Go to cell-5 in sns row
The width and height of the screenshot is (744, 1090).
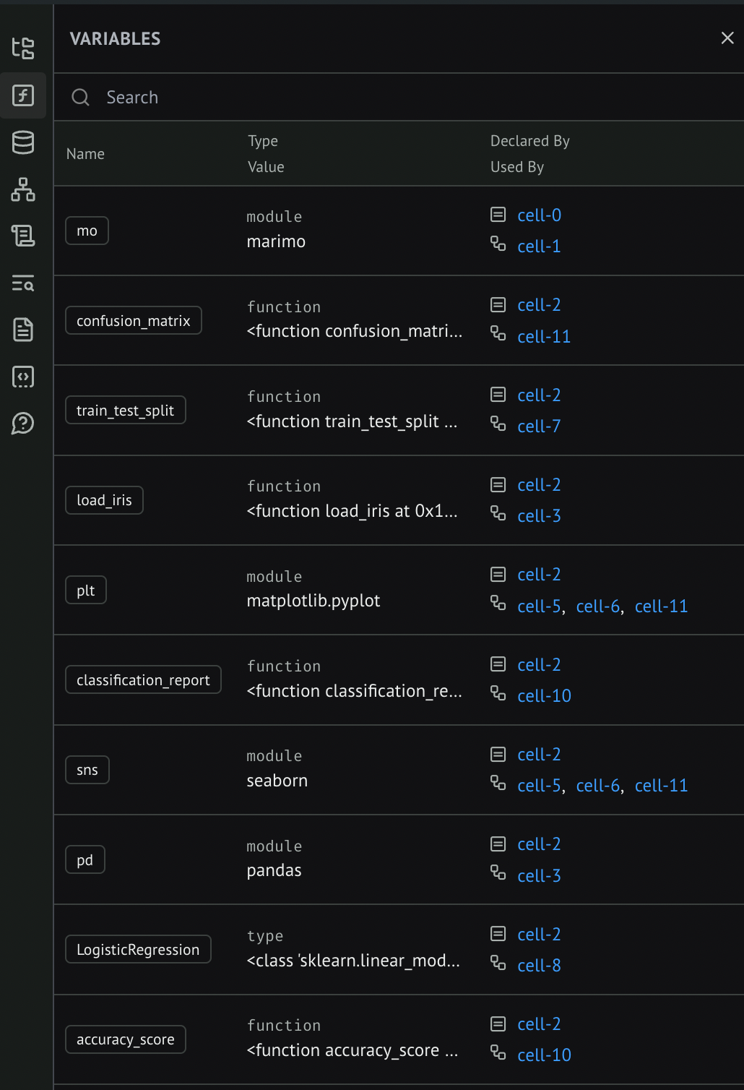click(540, 786)
